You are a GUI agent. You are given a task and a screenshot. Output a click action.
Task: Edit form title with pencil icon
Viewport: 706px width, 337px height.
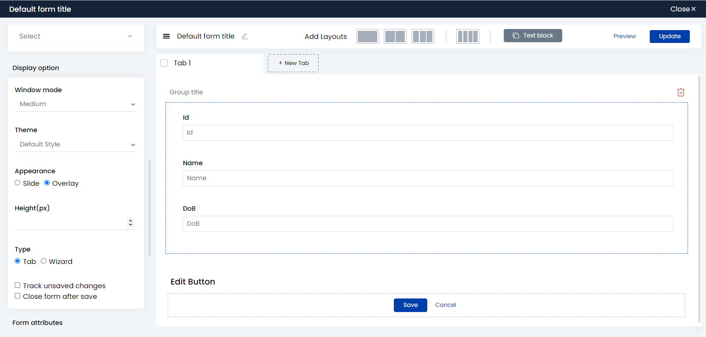tap(245, 36)
